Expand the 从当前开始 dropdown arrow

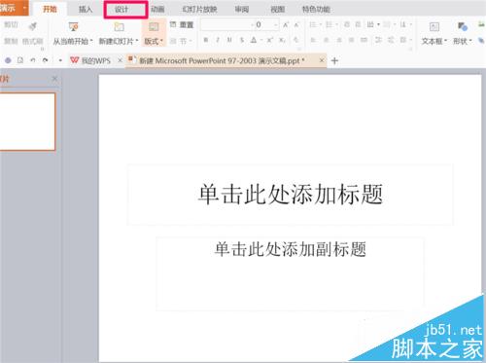(x=91, y=41)
